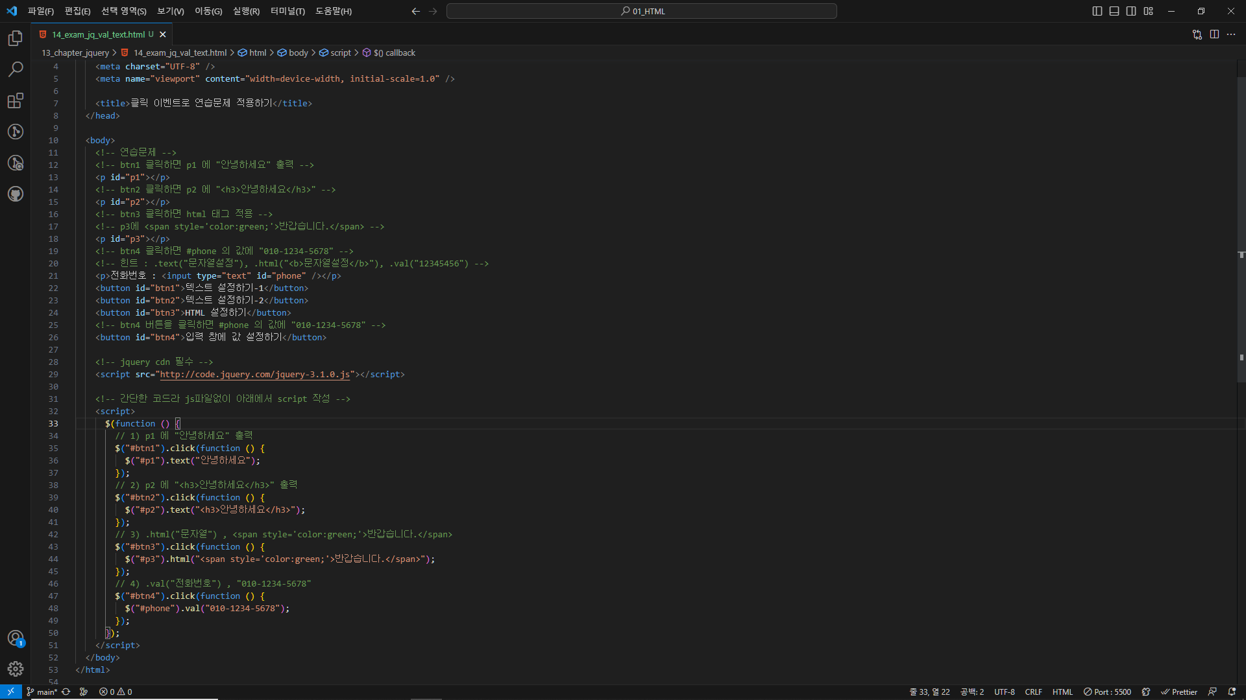
Task: Click the Port: 5500 Live Server button
Action: coord(1107,692)
